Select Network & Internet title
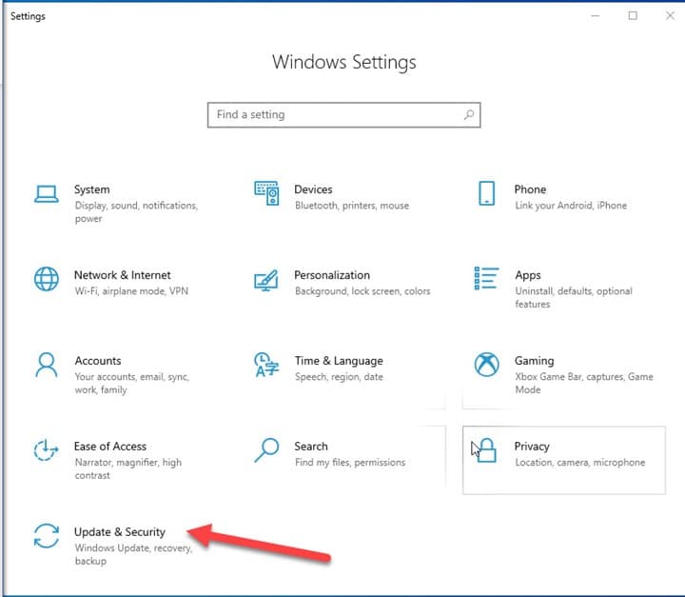685x597 pixels. (x=123, y=275)
